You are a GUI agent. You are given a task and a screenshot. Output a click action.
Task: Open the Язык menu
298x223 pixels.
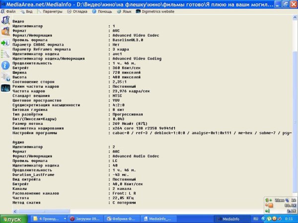(124, 11)
